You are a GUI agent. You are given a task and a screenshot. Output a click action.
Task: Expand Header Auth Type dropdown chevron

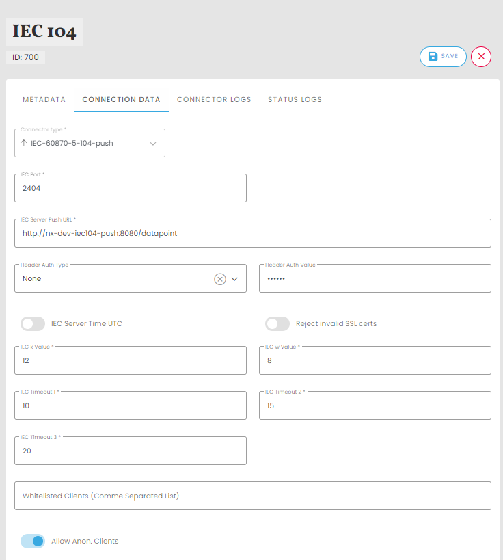point(235,279)
